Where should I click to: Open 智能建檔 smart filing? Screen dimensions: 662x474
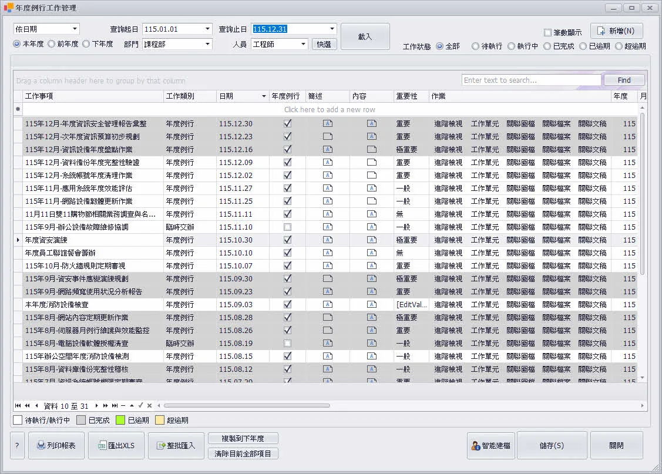tap(491, 445)
